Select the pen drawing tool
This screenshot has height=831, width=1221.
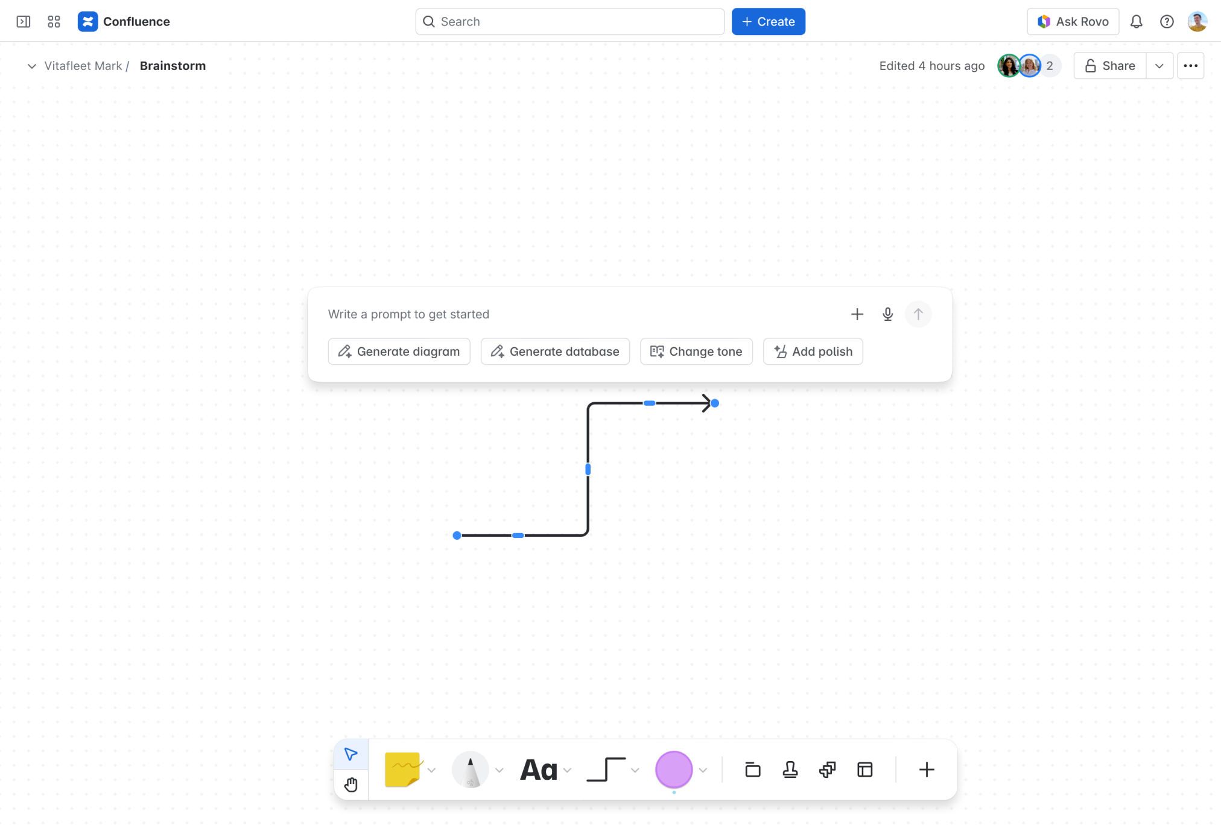(470, 769)
